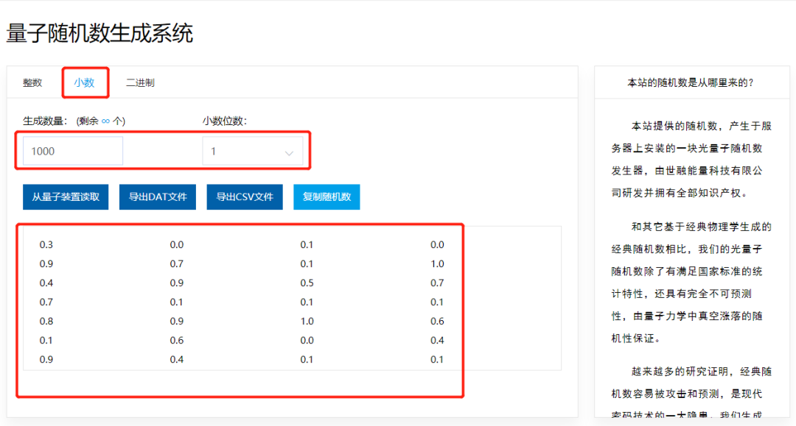This screenshot has width=796, height=426.
Task: Select the 0.3 value in results
Action: (46, 245)
